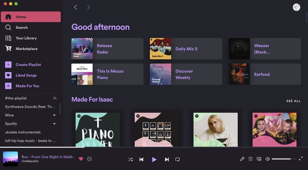308x170 pixels.
Task: Open #the-playlist in the sidebar
Action: coord(16,98)
